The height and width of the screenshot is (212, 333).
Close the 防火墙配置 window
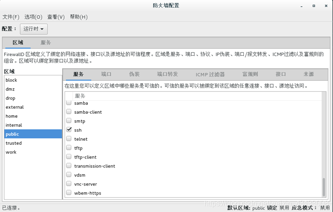coord(326,6)
